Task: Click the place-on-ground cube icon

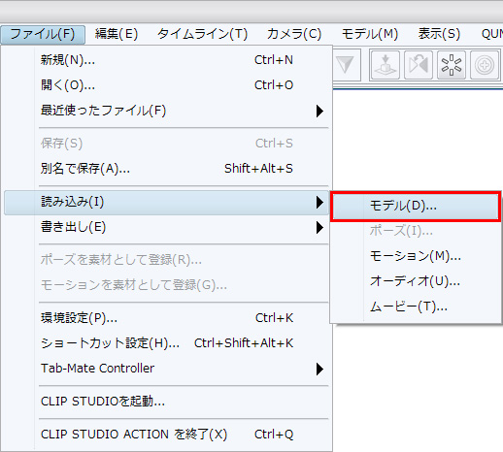Action: [x=386, y=65]
